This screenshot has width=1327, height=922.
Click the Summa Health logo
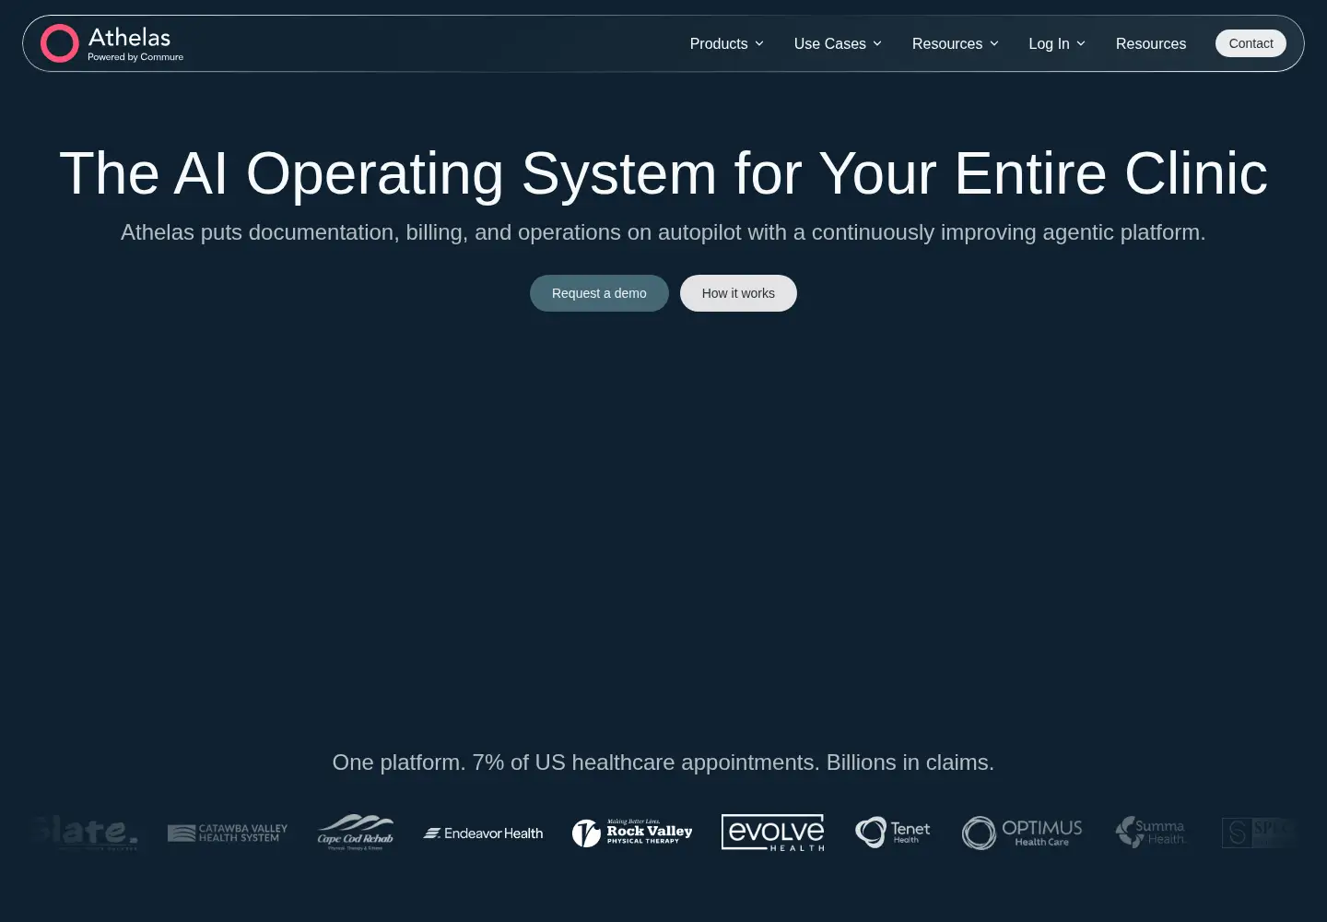[x=1151, y=833]
